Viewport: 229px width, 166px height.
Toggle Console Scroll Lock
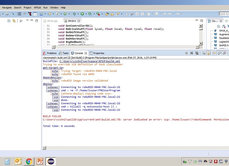coord(209,53)
